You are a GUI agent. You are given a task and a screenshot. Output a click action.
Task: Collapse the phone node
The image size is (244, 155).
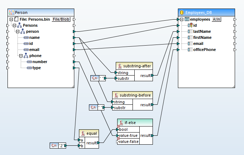(21, 56)
